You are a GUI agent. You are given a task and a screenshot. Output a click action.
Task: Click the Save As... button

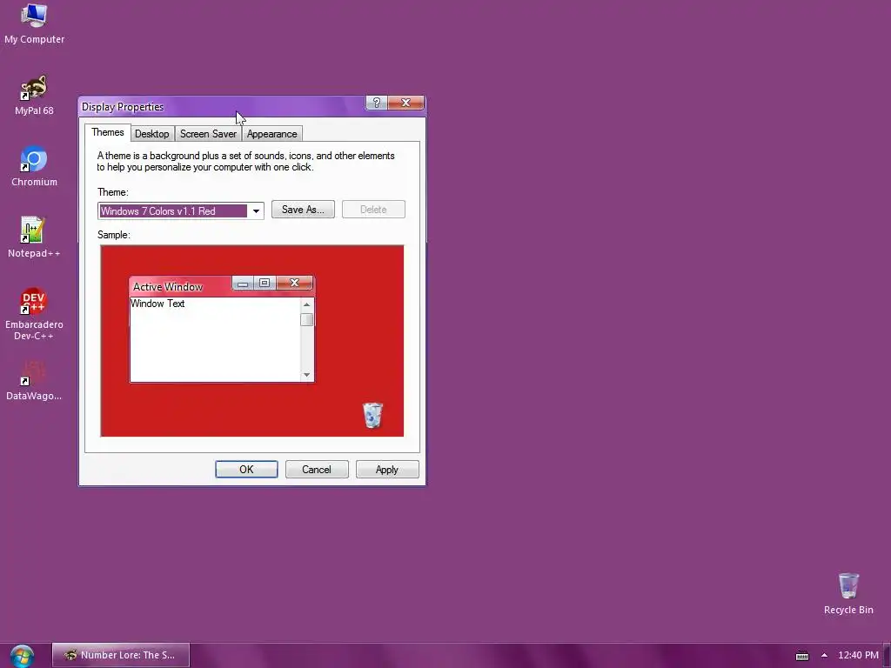[x=303, y=210]
